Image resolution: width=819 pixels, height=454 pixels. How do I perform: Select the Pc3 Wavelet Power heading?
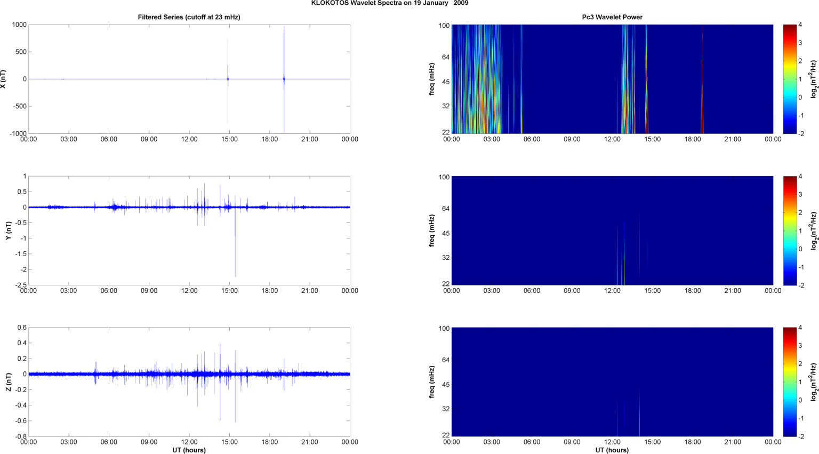(612, 17)
